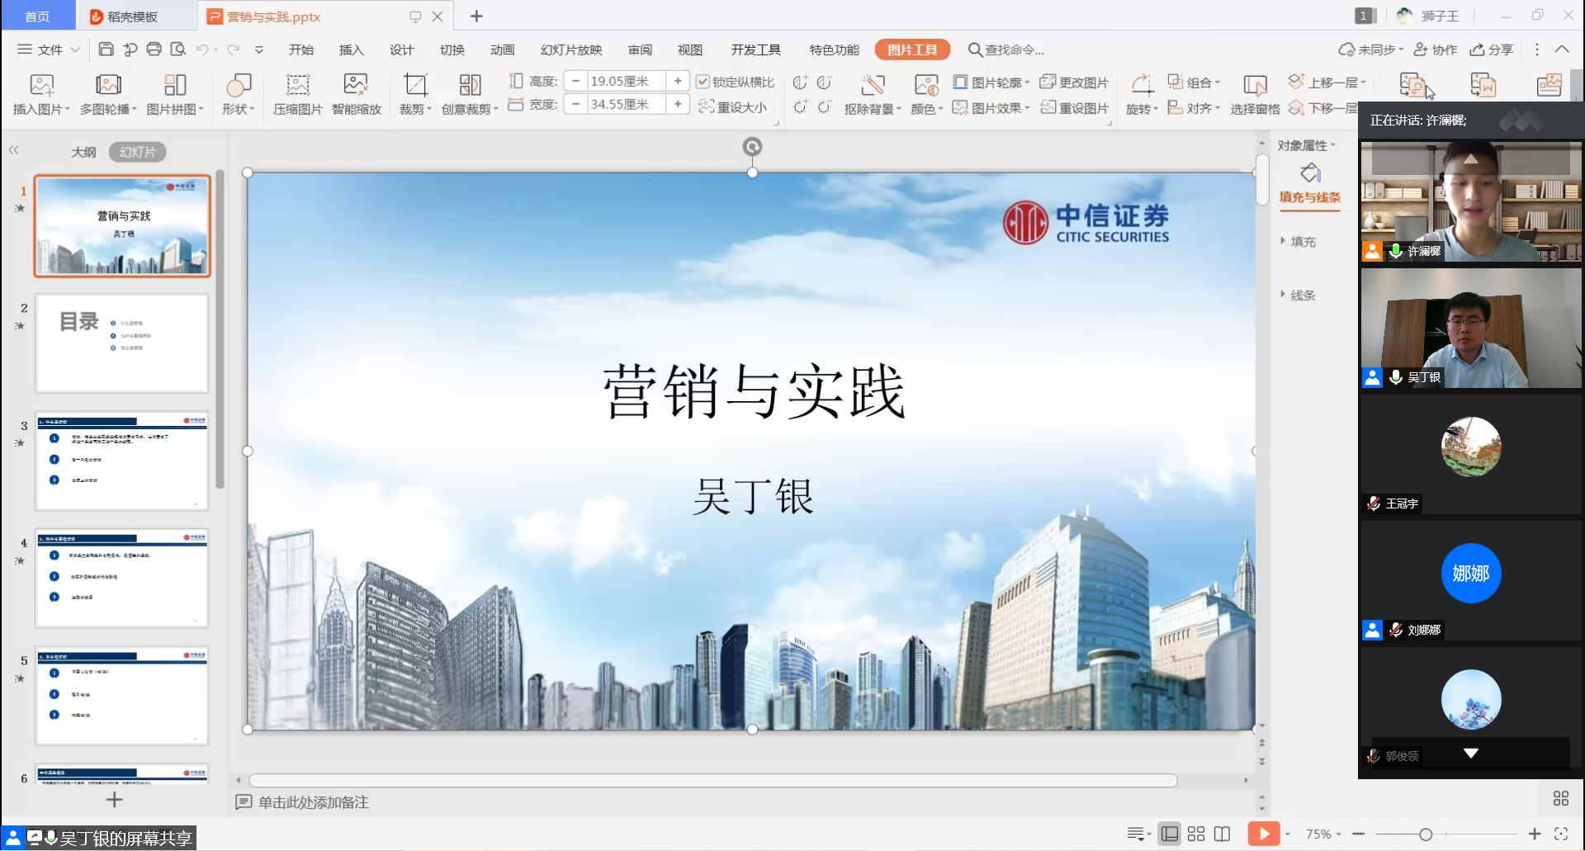The width and height of the screenshot is (1585, 851).
Task: Open the Animation (动画) ribbon tab
Action: tap(502, 50)
